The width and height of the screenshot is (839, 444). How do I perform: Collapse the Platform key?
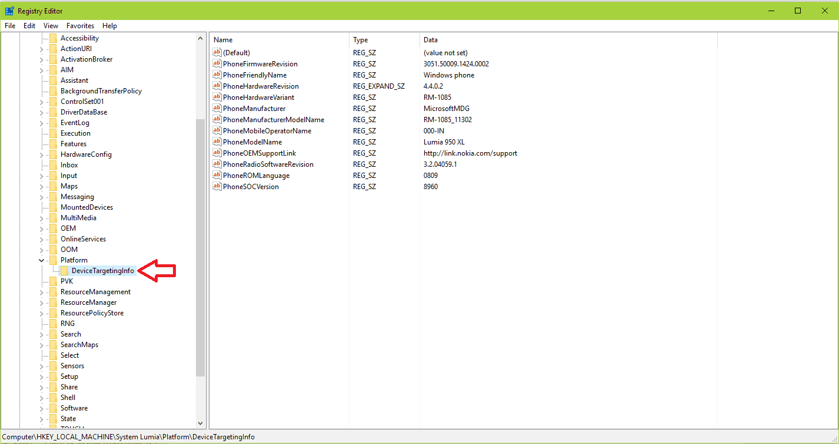pyautogui.click(x=41, y=260)
